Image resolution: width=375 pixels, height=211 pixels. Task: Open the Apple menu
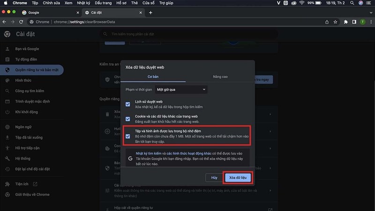6,3
